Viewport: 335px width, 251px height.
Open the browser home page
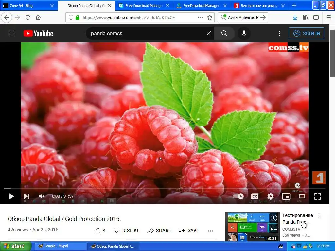pyautogui.click(x=38, y=18)
